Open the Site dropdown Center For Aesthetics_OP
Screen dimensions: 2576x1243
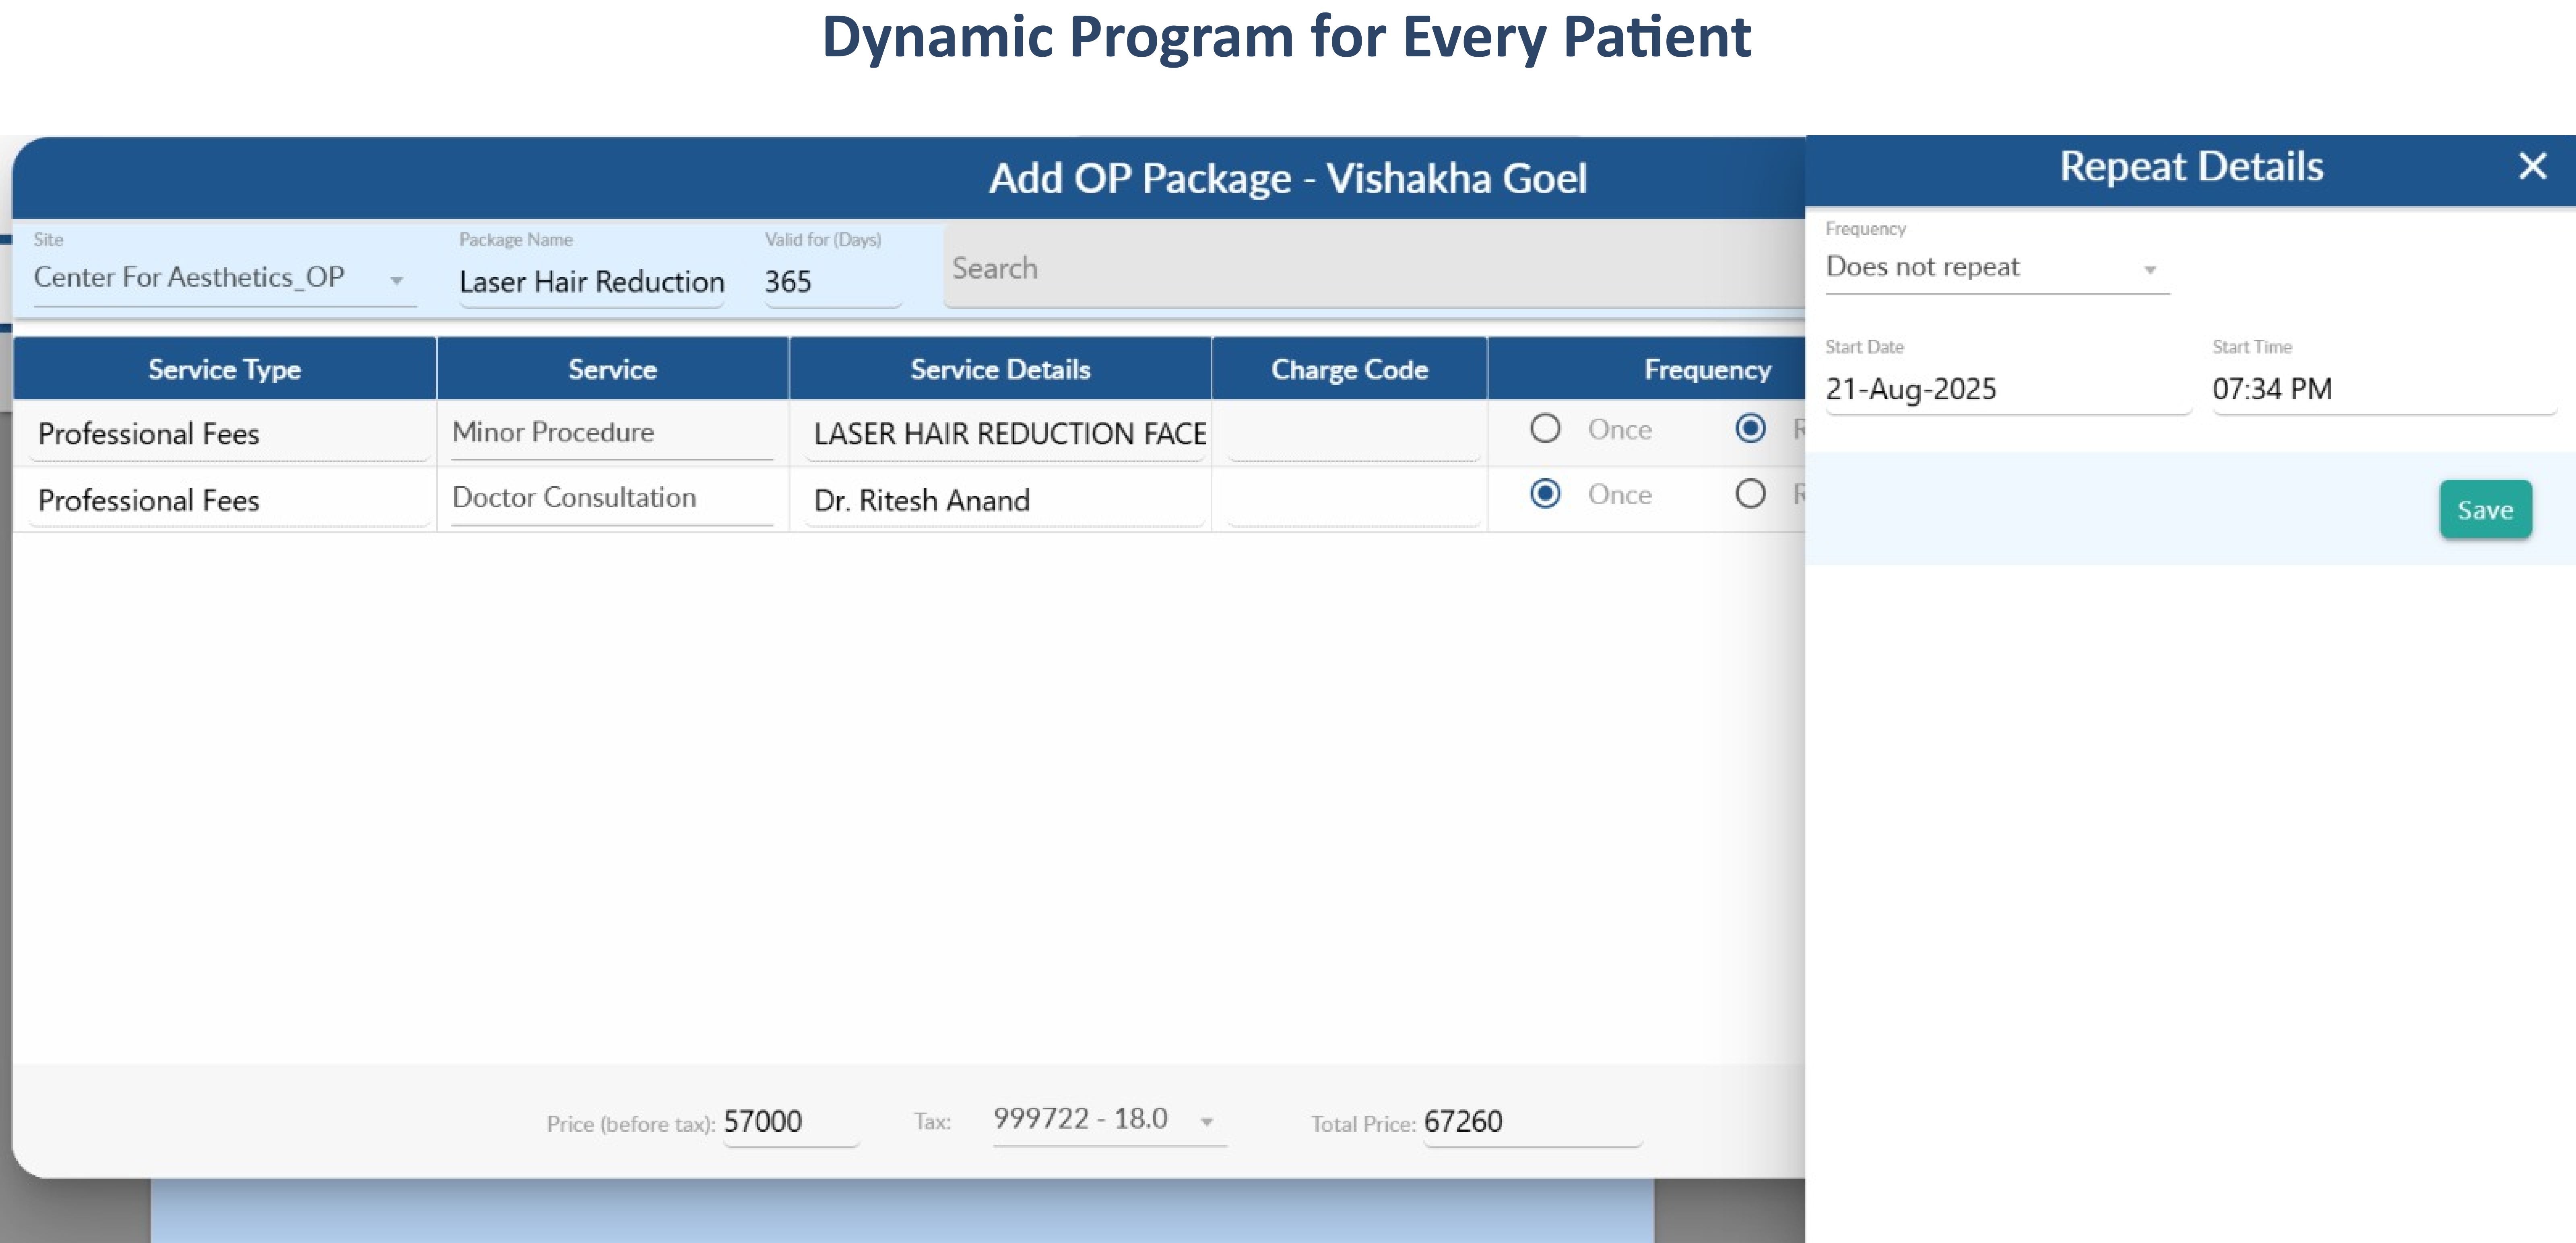pyautogui.click(x=224, y=278)
